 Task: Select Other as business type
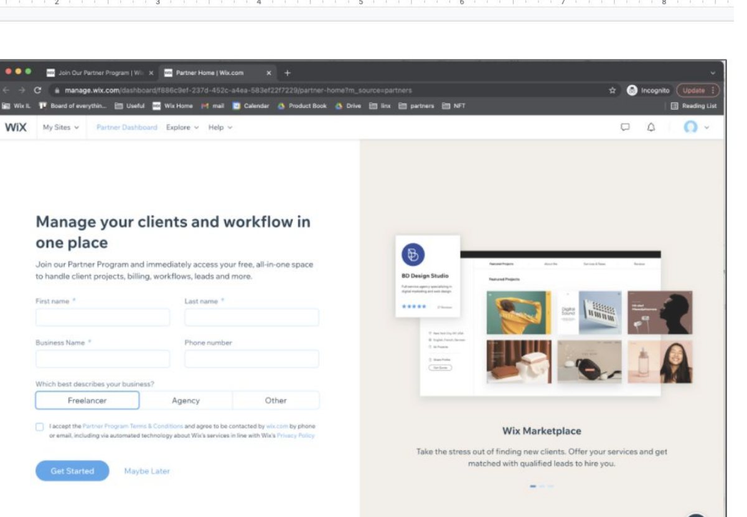(276, 401)
